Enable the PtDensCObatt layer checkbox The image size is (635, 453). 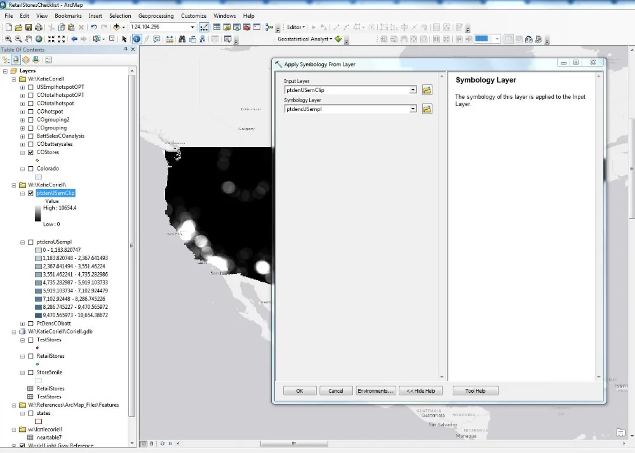pyautogui.click(x=30, y=324)
